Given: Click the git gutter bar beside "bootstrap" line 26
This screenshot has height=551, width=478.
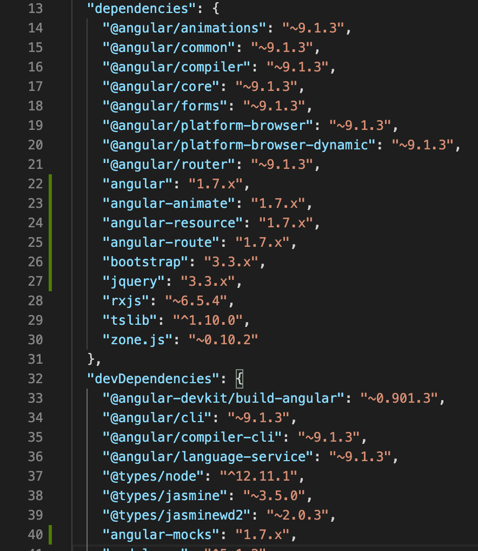Looking at the screenshot, I should [51, 261].
